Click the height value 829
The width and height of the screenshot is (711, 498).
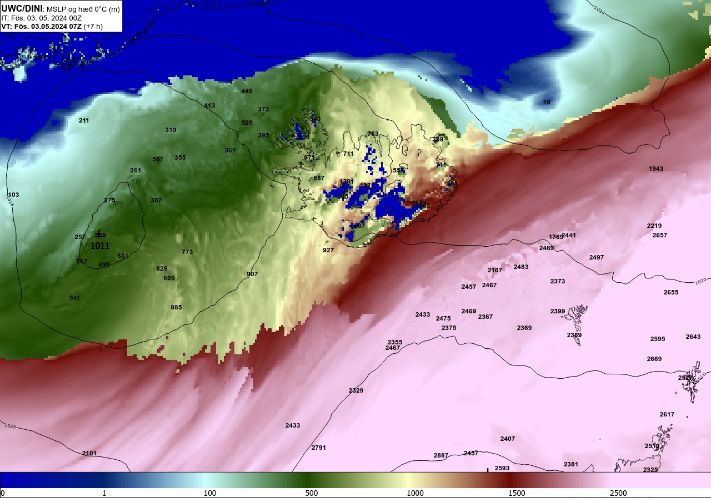(162, 268)
